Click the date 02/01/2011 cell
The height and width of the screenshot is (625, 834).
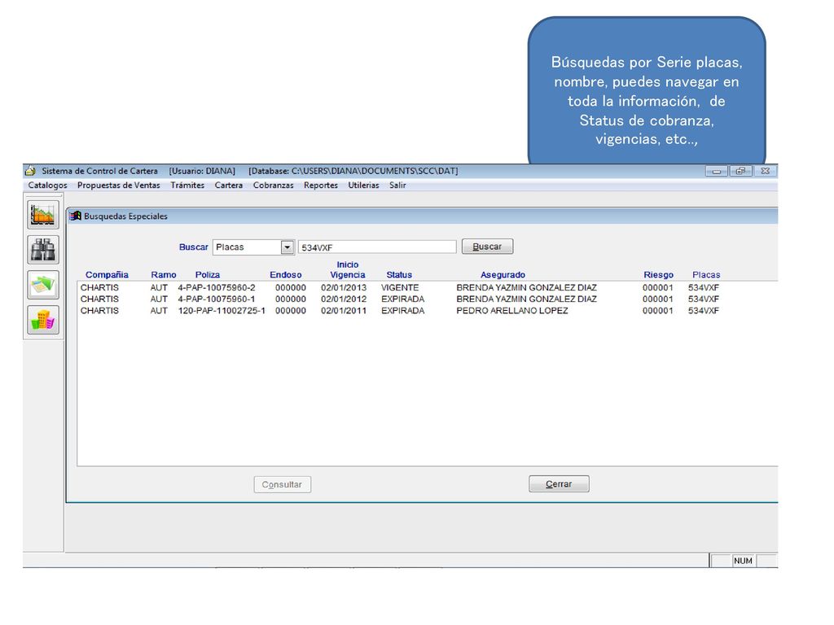click(344, 311)
